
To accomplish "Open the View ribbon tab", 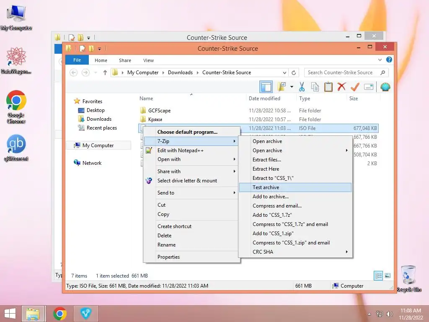I will coord(149,60).
